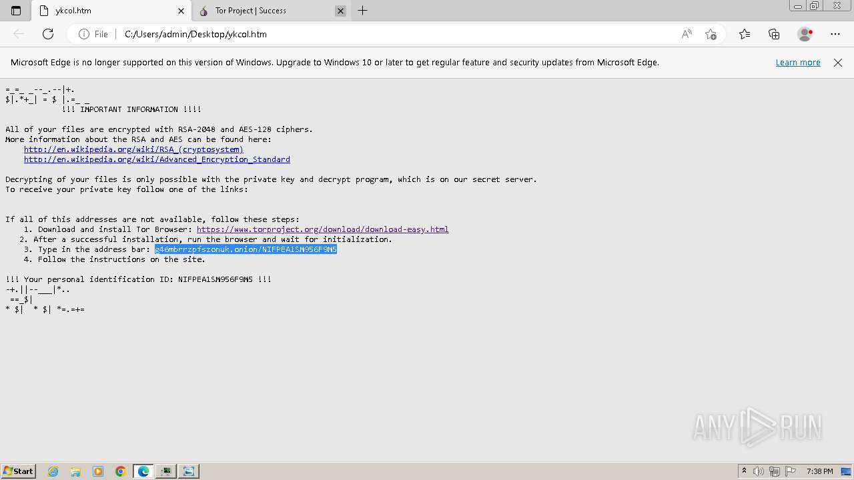
Task: Launch Google Chrome from the taskbar
Action: coord(121,471)
